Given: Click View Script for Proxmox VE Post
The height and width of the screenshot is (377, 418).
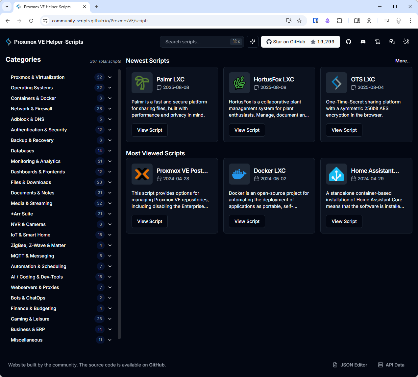Looking at the screenshot, I should pos(150,221).
